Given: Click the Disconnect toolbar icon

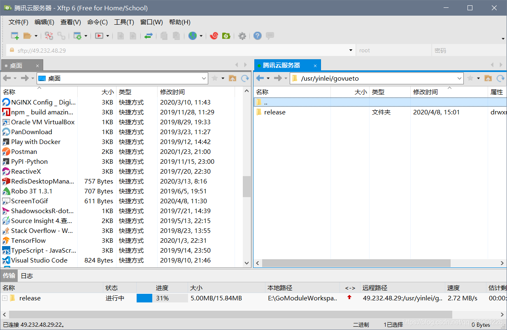Looking at the screenshot, I should click(49, 36).
